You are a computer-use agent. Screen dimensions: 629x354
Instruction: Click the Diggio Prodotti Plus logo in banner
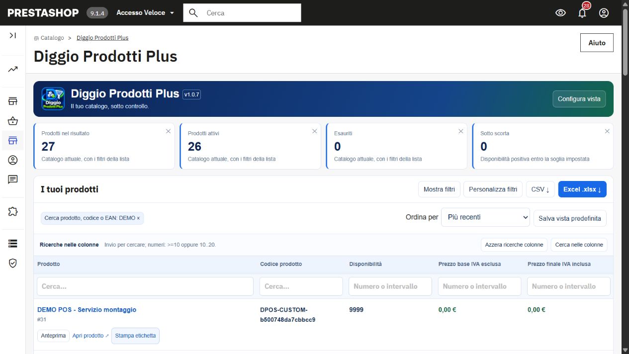coord(53,98)
